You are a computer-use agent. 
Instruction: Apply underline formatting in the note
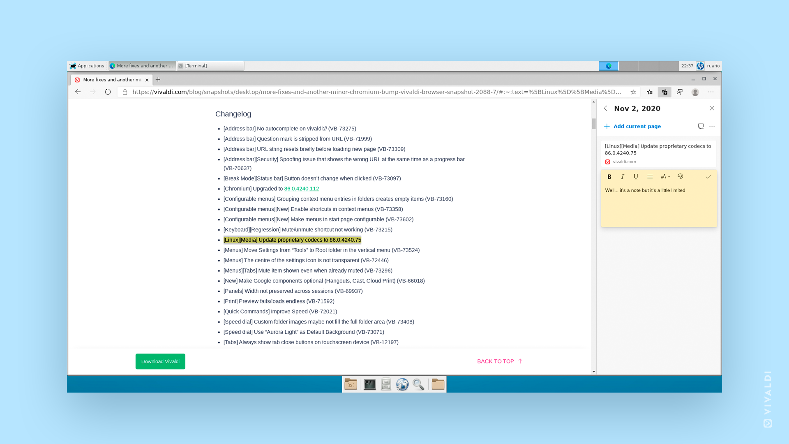tap(636, 177)
